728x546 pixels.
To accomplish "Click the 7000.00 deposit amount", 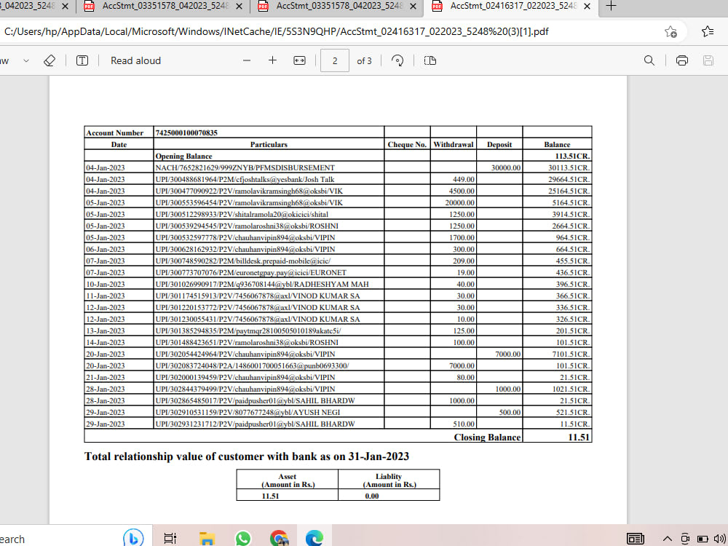I will click(508, 354).
